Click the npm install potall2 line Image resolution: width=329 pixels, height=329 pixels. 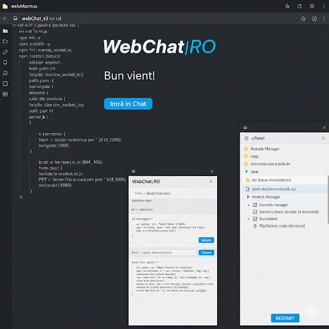coord(39,56)
